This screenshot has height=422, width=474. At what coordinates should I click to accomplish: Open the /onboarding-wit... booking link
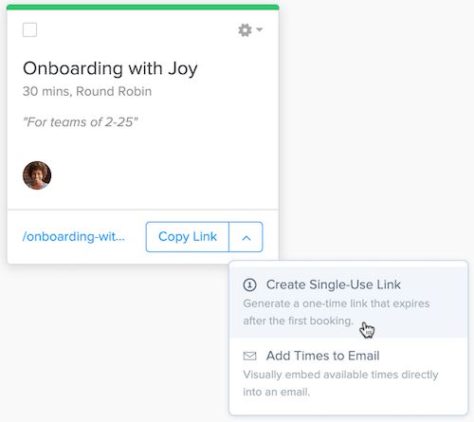(x=74, y=236)
